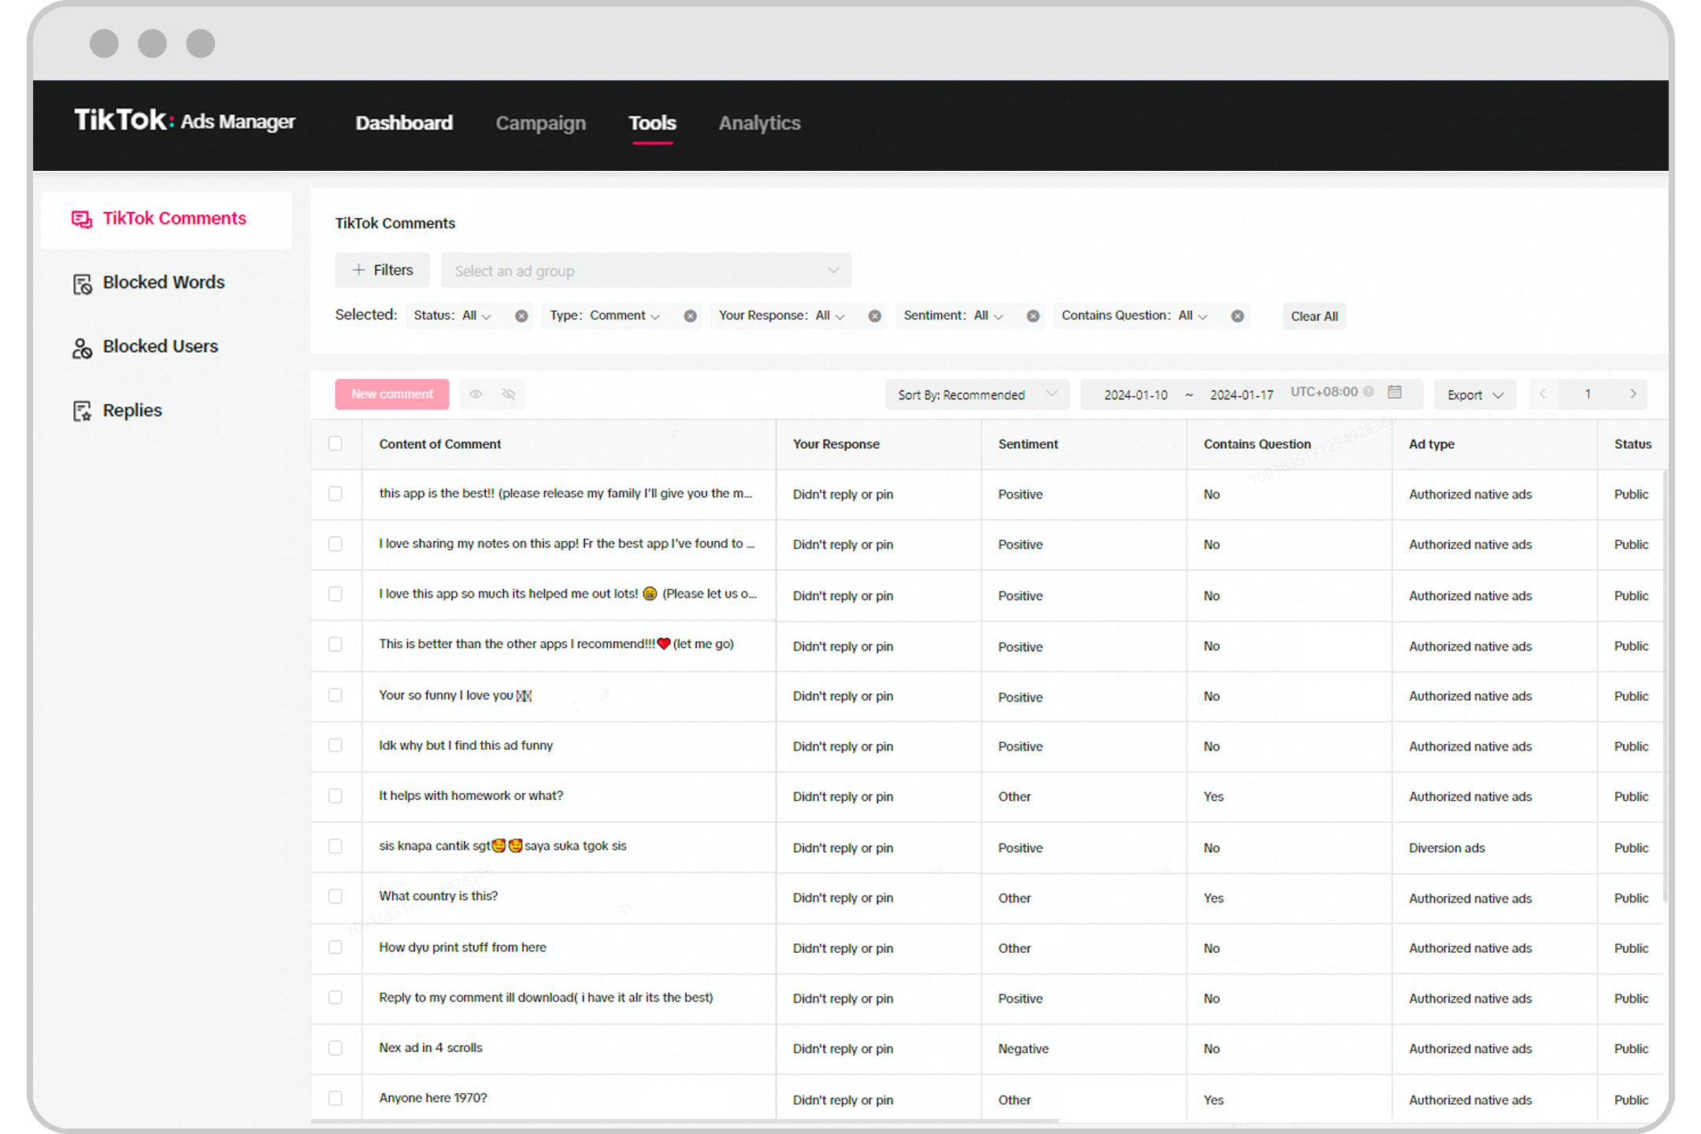Click the plus icon on Filters
Screen dimensions: 1701x1134
[358, 269]
